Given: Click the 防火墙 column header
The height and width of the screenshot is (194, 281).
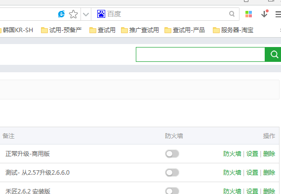Looking at the screenshot, I should click(x=174, y=136).
